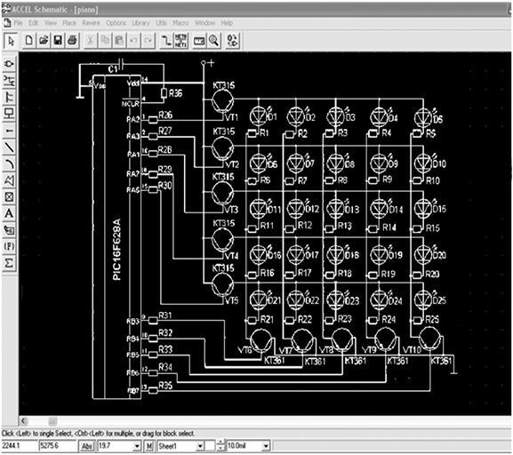Select the text tool labeled A
This screenshot has width=513, height=455.
tap(9, 213)
